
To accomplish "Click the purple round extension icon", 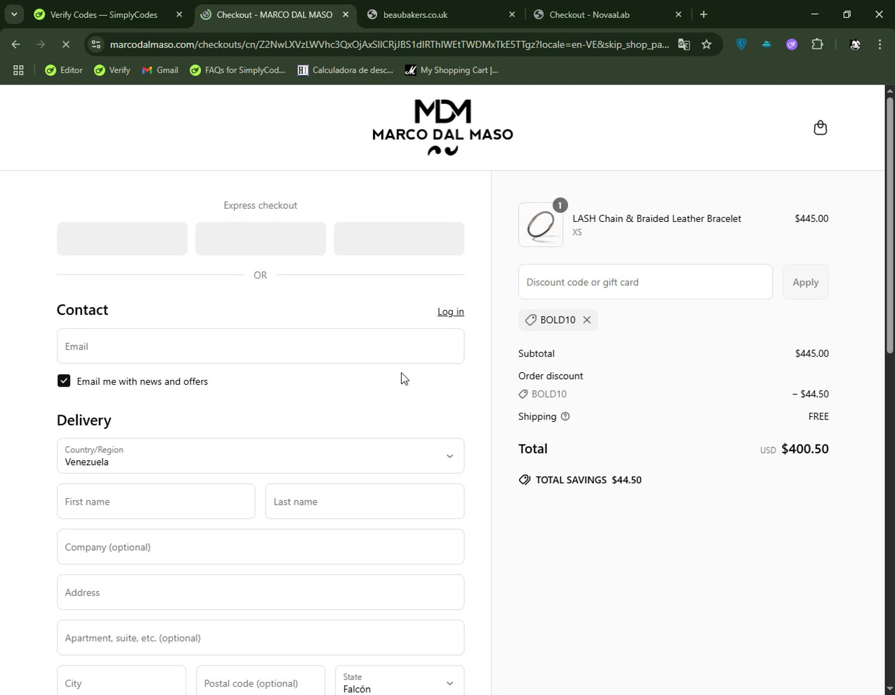I will pyautogui.click(x=792, y=44).
